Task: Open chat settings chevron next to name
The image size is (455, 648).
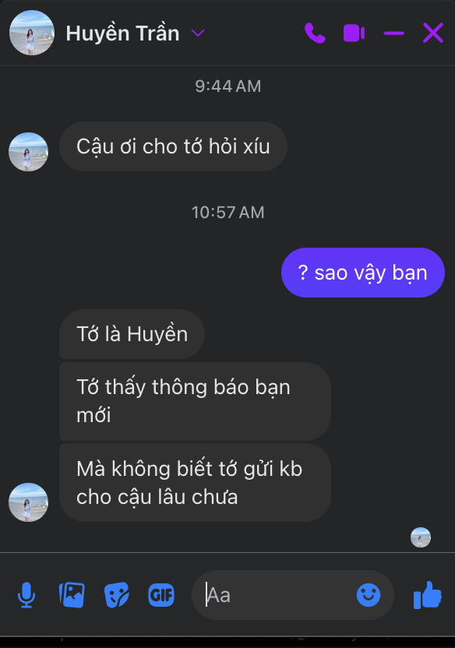Action: tap(198, 33)
